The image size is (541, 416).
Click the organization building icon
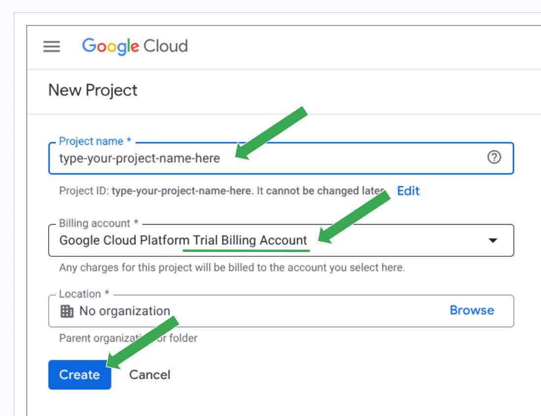click(x=66, y=311)
